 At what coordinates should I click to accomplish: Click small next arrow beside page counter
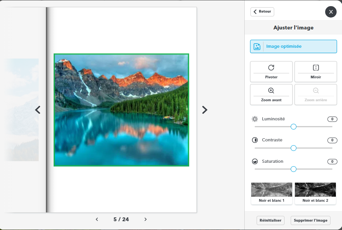[x=146, y=219]
